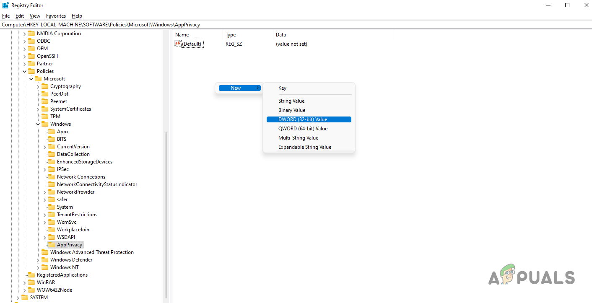Image resolution: width=592 pixels, height=303 pixels.
Task: Expand the WinRAR key
Action: [x=24, y=282]
